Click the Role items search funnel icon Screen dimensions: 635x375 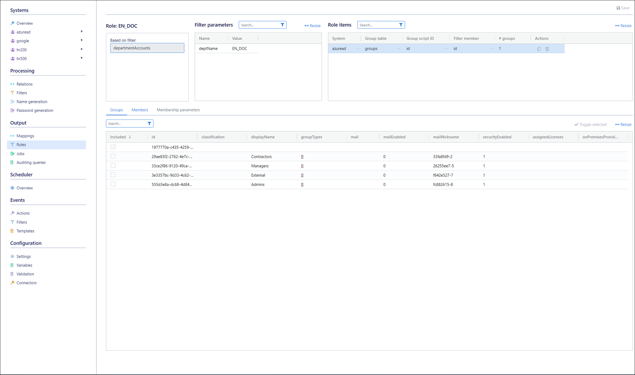point(401,25)
